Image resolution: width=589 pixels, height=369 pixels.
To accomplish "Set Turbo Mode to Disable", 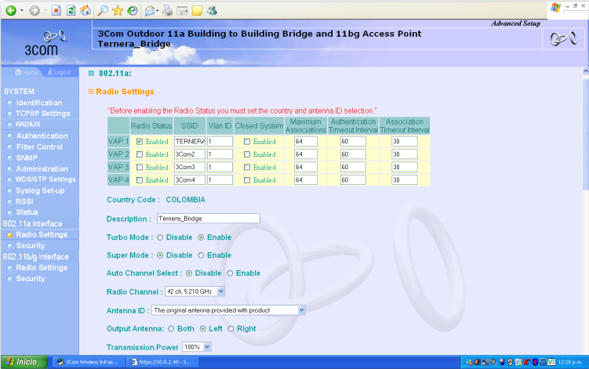I will 161,237.
